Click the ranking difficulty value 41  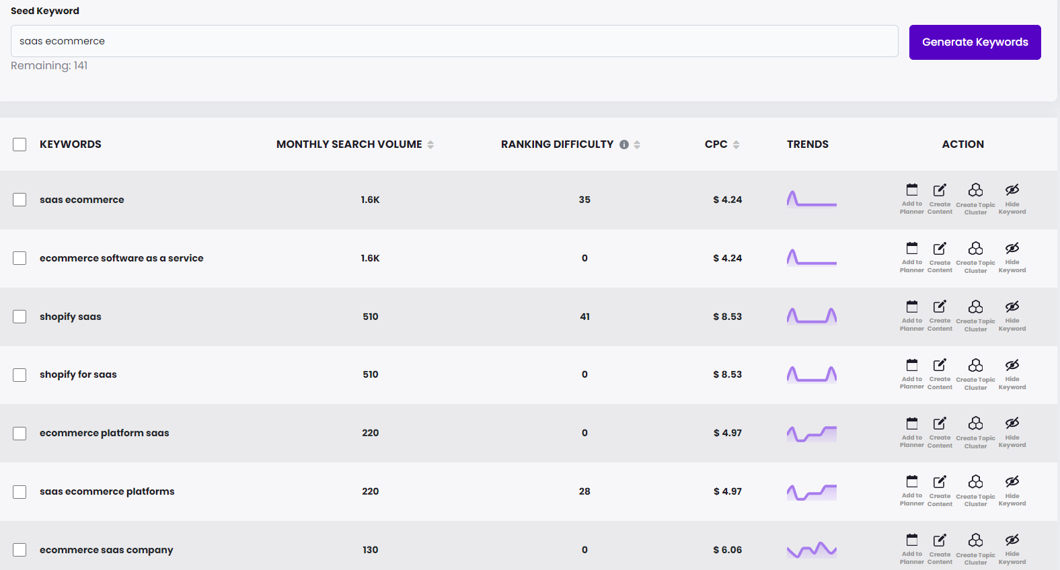pos(585,317)
